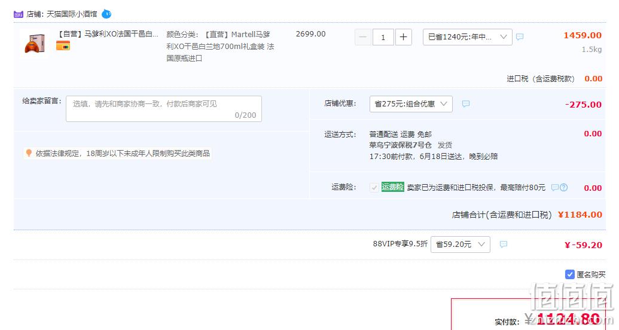Viewport: 619px width, 330px height.
Task: Click the product weight 1.5kg
Action: point(591,50)
